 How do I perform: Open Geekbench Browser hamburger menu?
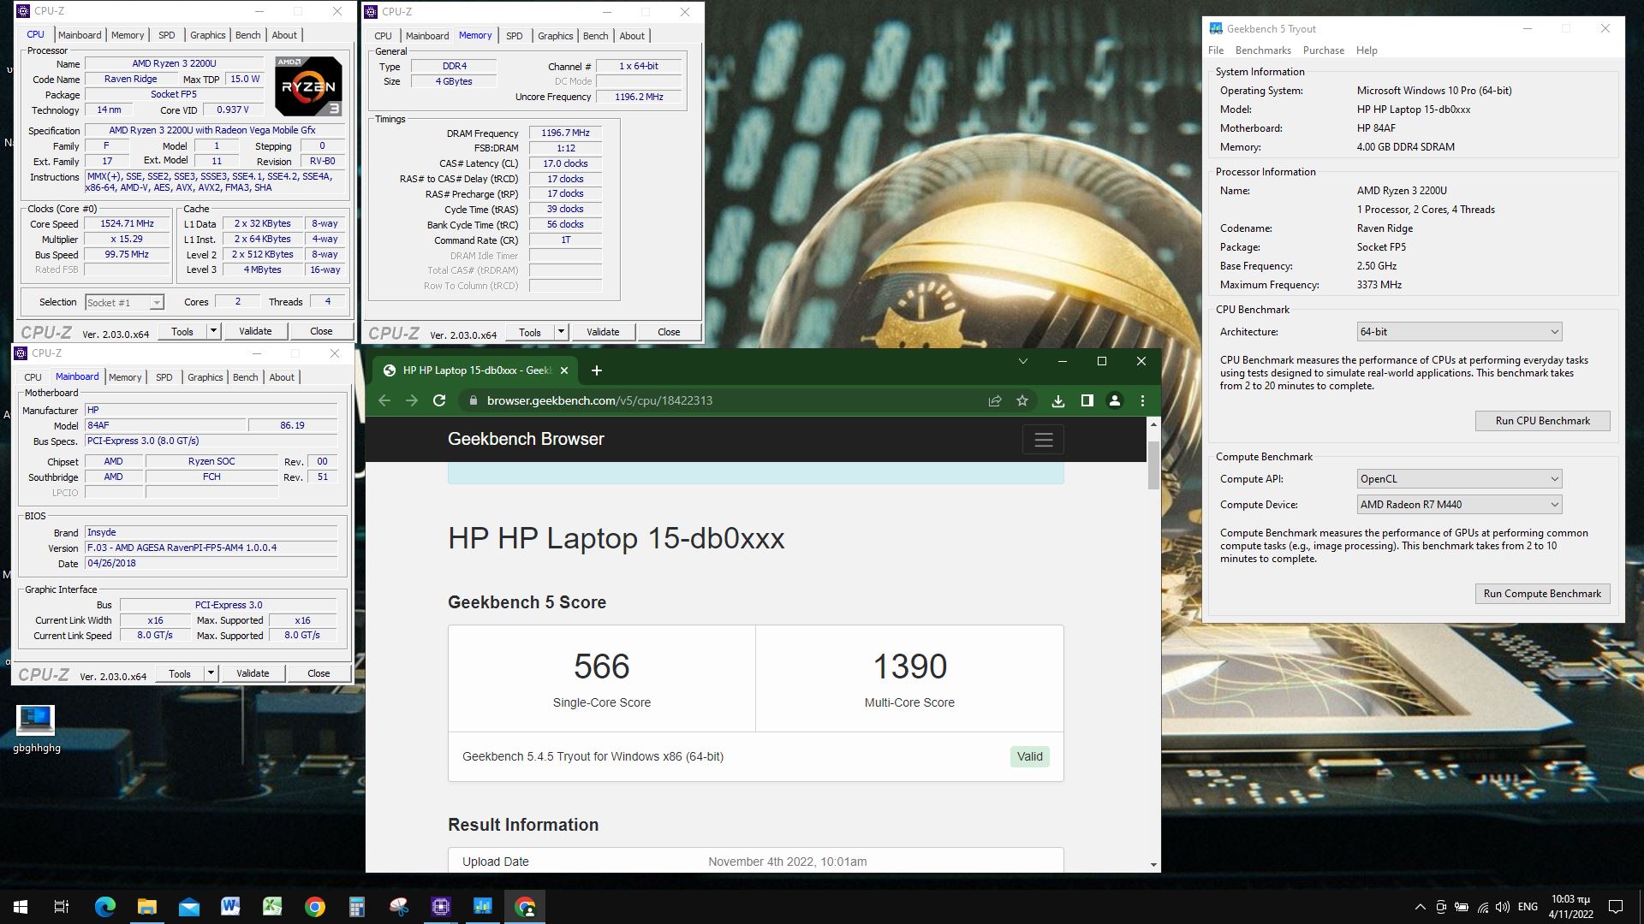point(1043,440)
